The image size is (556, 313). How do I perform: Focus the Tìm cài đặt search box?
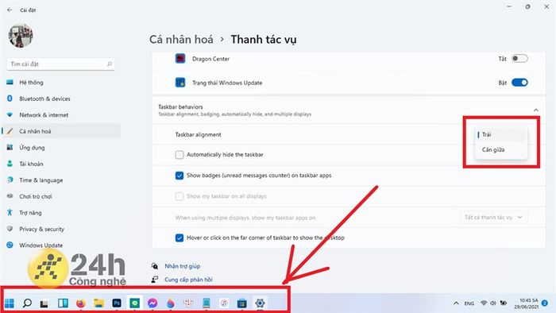click(x=61, y=64)
